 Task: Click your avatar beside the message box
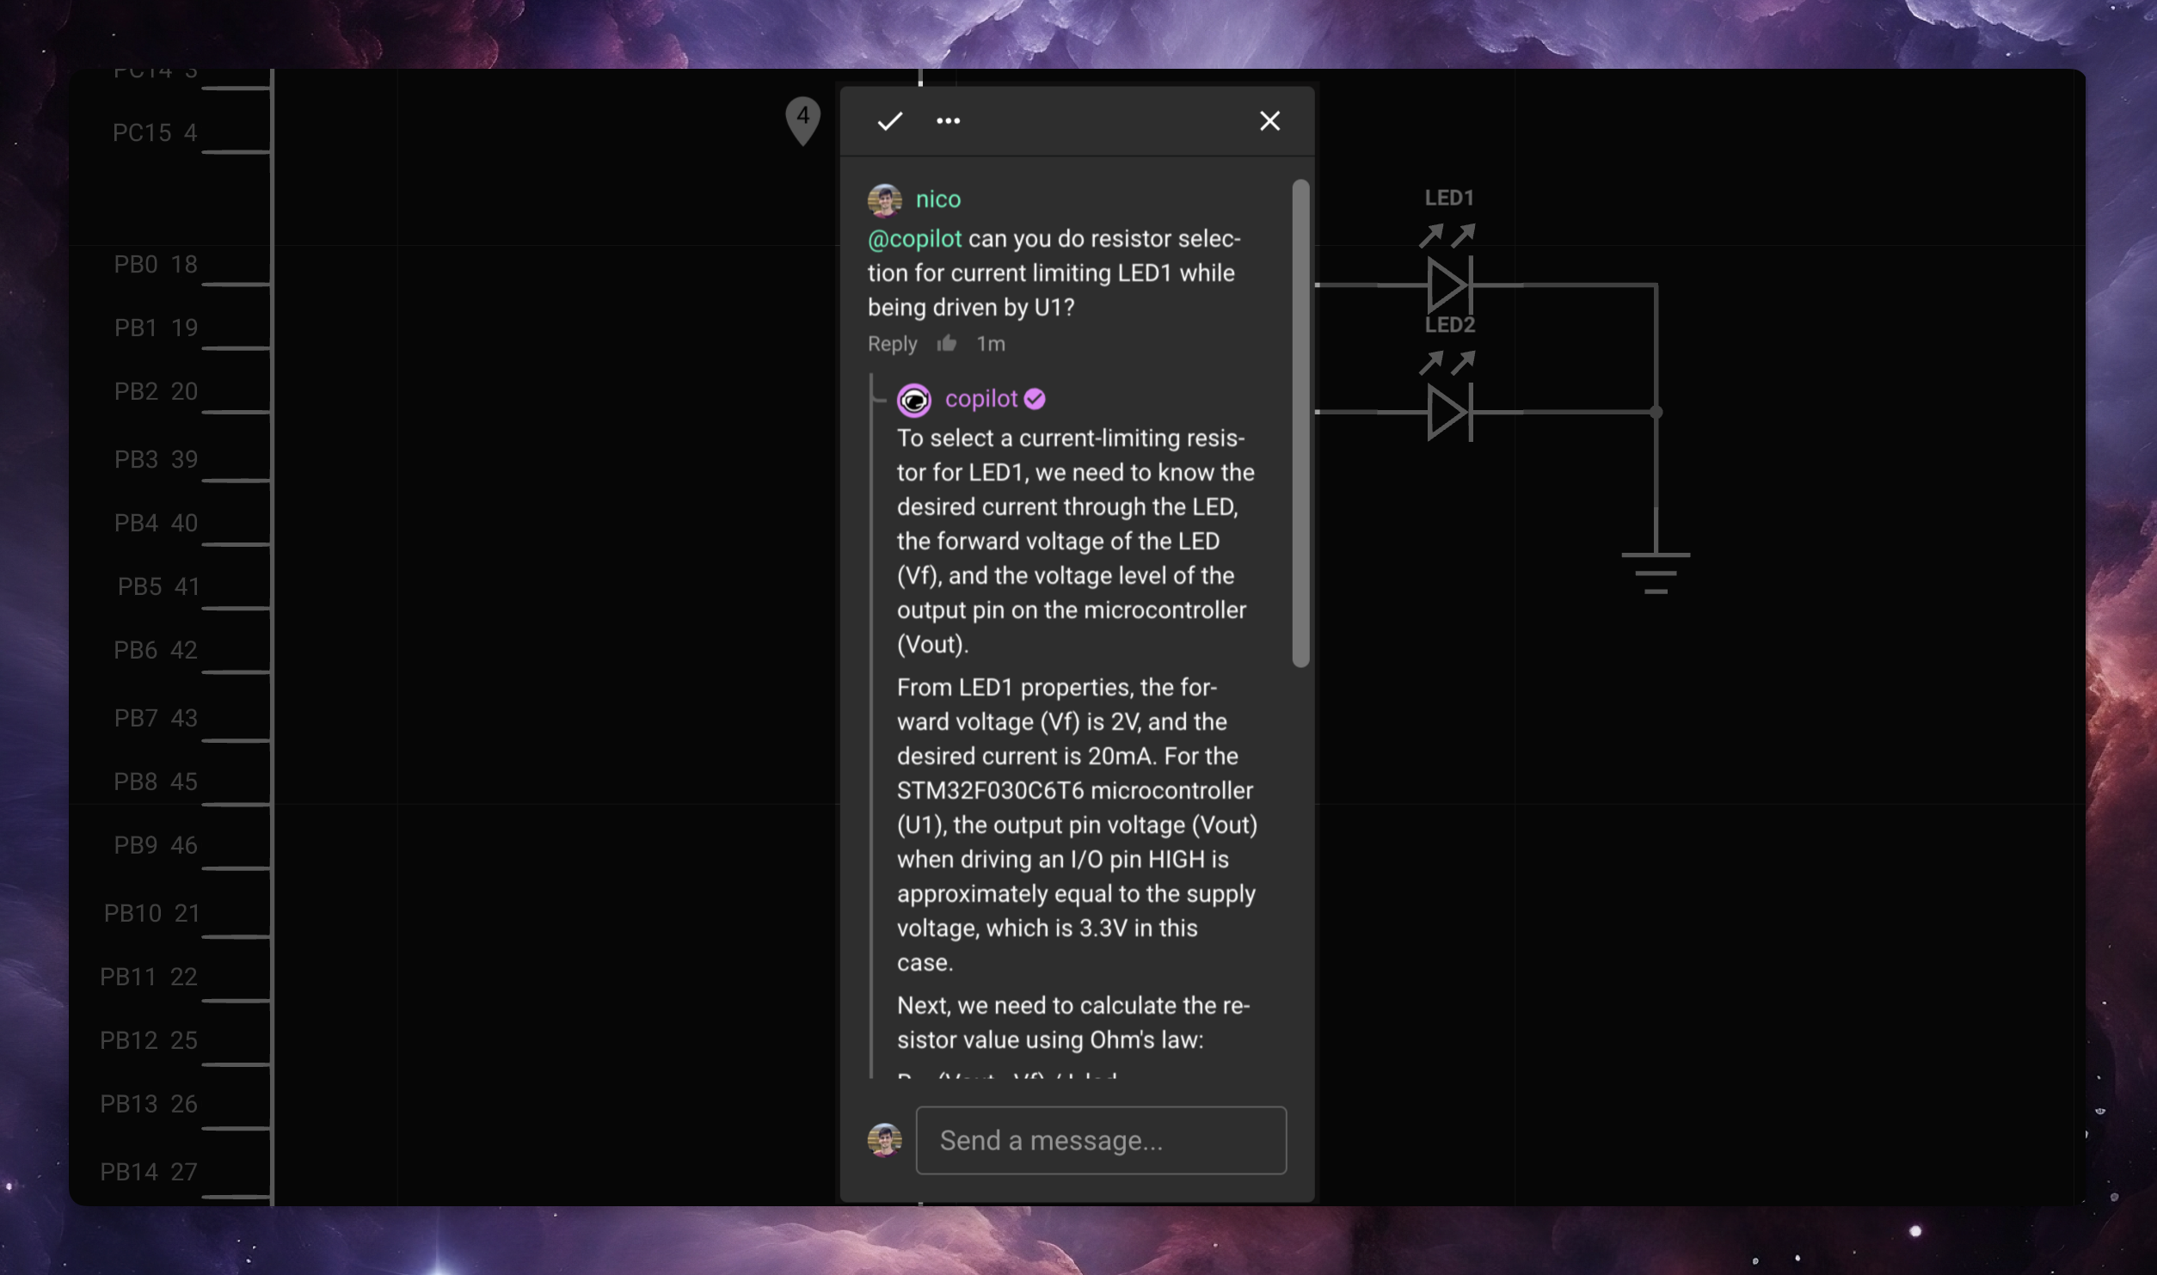point(887,1140)
